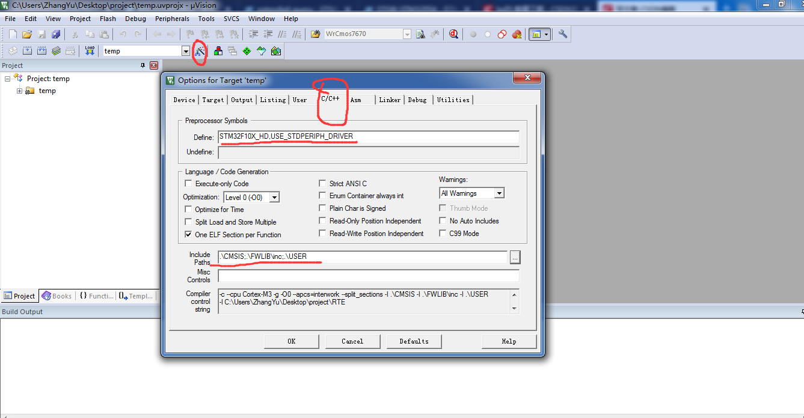The image size is (804, 418).
Task: Open the Optimization level dropdown
Action: (274, 197)
